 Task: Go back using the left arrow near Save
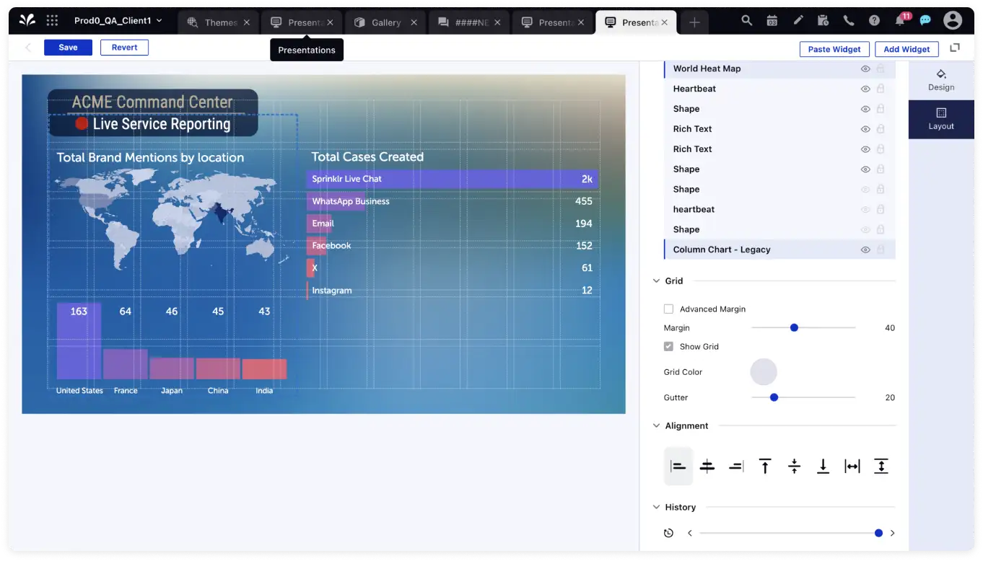28,48
